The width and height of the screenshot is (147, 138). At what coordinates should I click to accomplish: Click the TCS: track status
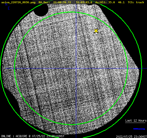(x=136, y=2)
